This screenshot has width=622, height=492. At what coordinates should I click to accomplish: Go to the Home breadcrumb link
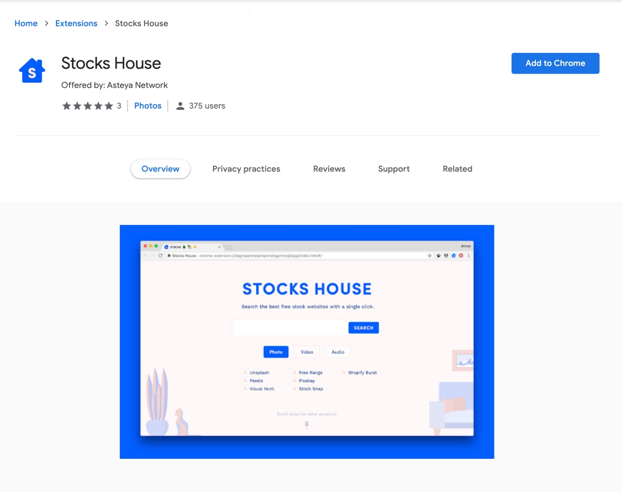[x=26, y=23]
